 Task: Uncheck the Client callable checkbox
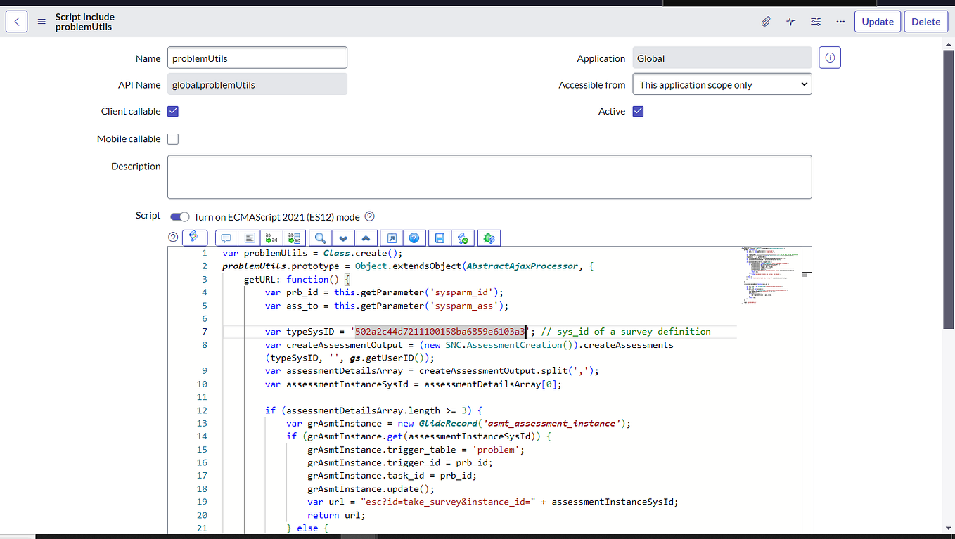(x=172, y=111)
